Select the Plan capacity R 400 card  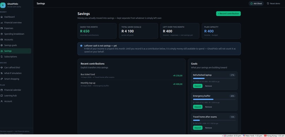(x=221, y=31)
